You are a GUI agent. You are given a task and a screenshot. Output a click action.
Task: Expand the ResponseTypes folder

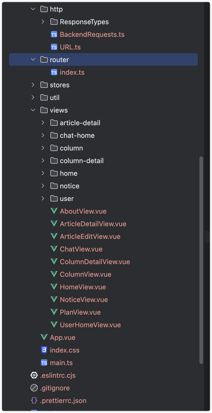tap(43, 22)
